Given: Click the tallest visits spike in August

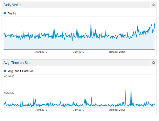Looking at the screenshot, I should [91, 22].
